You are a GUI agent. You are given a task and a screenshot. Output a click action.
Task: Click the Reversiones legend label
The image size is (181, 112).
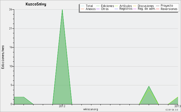169,9
